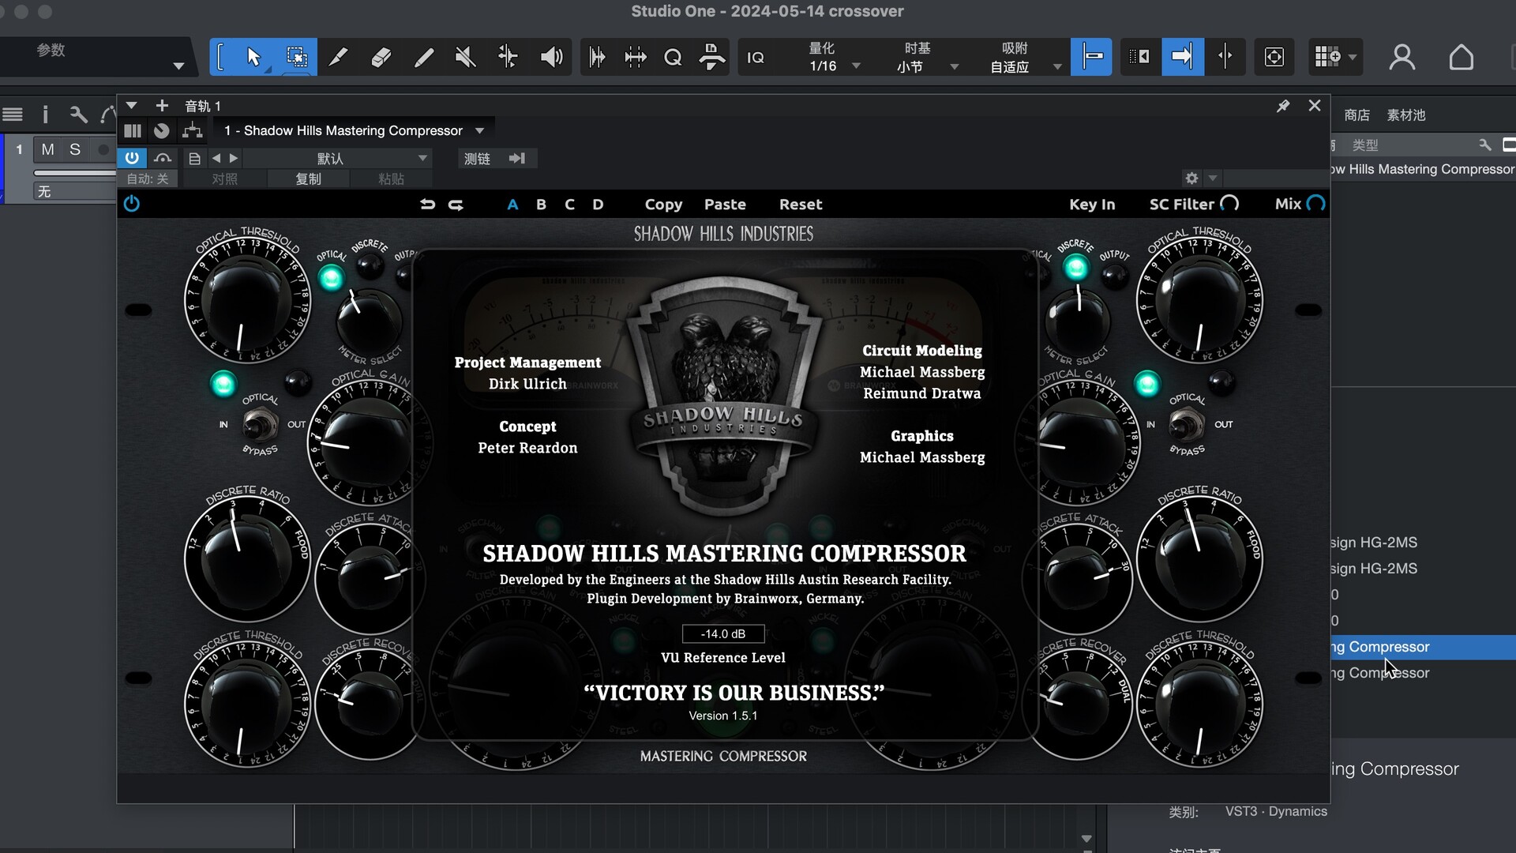This screenshot has height=853, width=1516.
Task: Mute track 1 with M button
Action: [48, 149]
